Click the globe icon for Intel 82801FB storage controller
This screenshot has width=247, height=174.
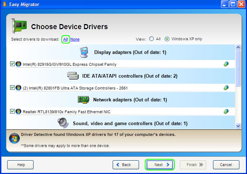pos(226,88)
